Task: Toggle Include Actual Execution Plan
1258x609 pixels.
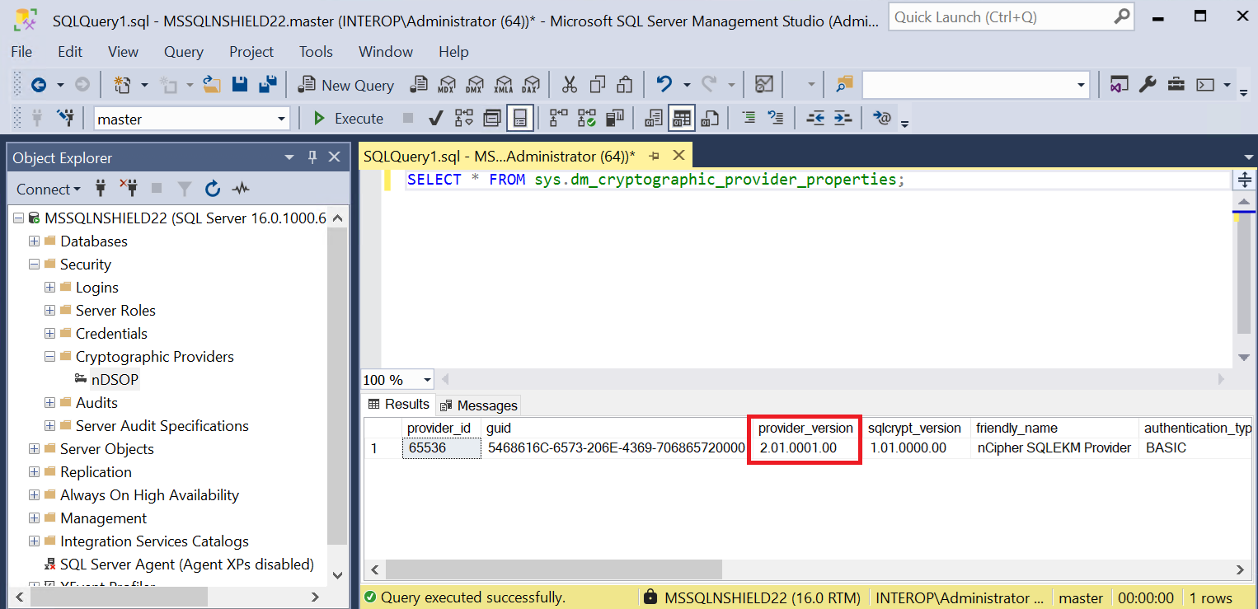Action: 559,118
